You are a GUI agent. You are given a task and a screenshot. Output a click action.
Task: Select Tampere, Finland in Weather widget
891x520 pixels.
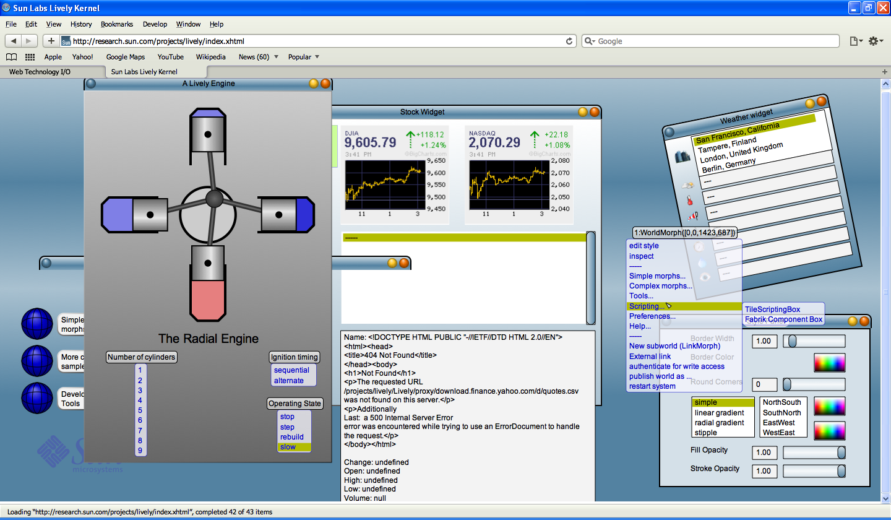[727, 145]
